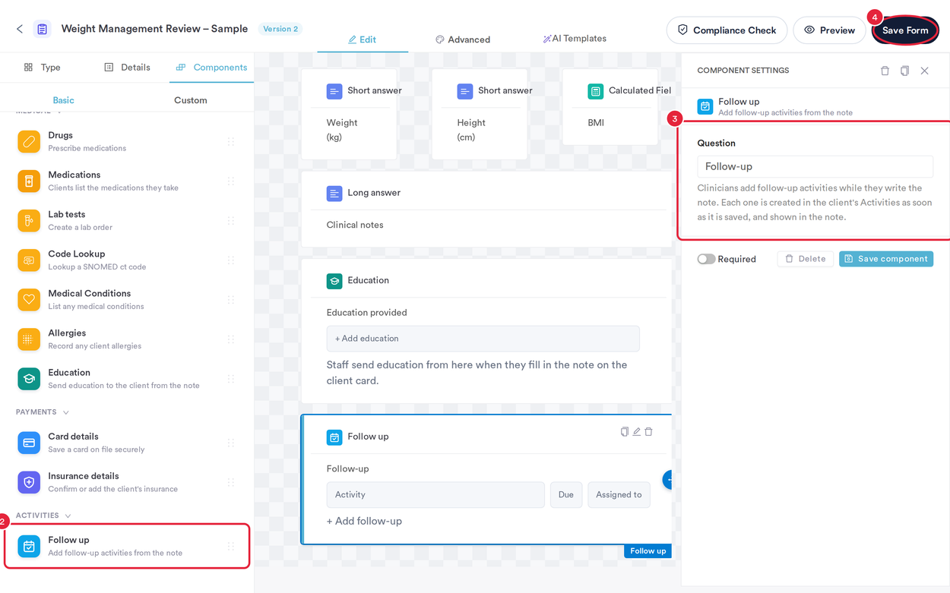The image size is (950, 593).
Task: Click the Long answer card icon
Action: pos(334,194)
